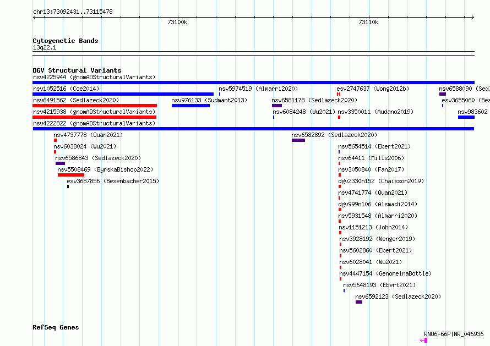Screen dimensions: 490x346
Task: Click the purple bar under nsv6588090
Action: point(443,94)
